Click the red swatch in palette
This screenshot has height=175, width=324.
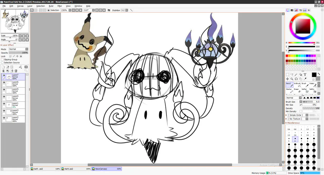click(287, 56)
